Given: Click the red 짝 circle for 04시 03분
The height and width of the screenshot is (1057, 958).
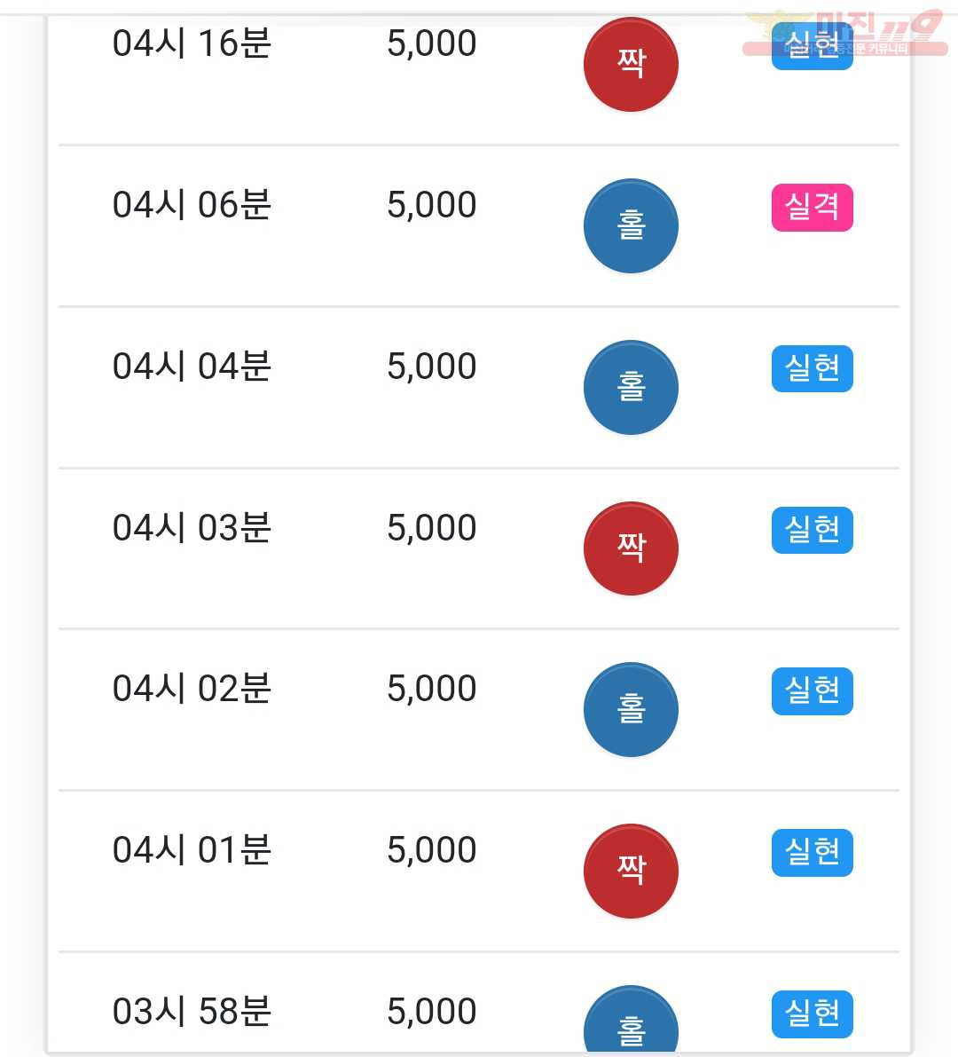Looking at the screenshot, I should [x=631, y=548].
